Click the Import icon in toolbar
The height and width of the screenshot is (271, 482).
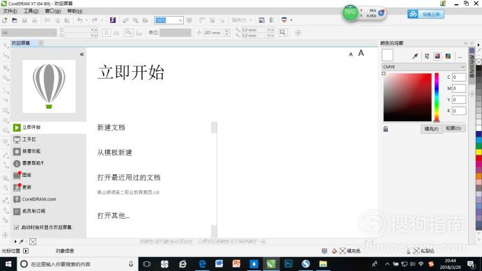click(x=125, y=20)
